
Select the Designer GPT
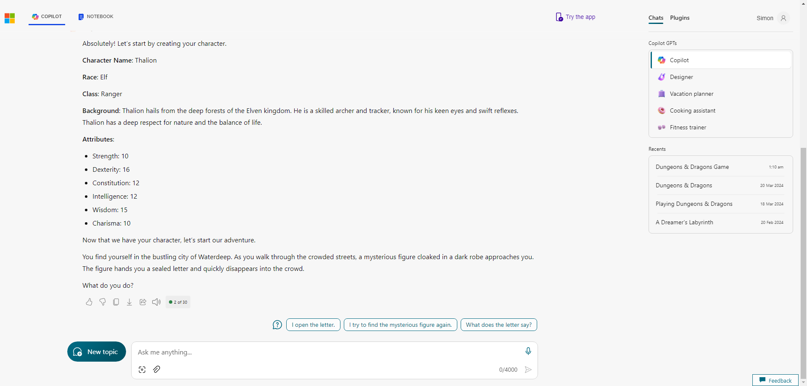721,77
